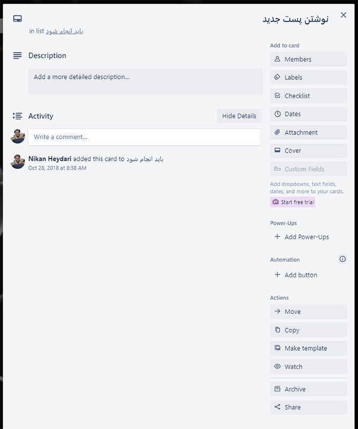The height and width of the screenshot is (429, 358).
Task: Click the Write a comment field
Action: pos(144,137)
